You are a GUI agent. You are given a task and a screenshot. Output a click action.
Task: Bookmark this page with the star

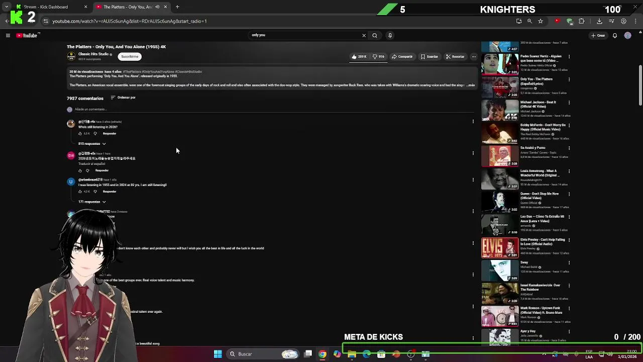click(x=541, y=21)
